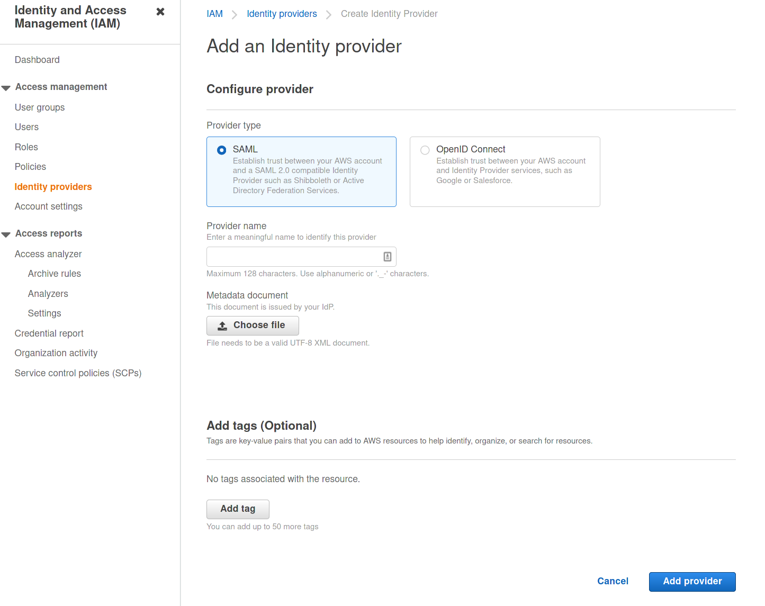Go to User groups
Screen dimensions: 765x606
click(40, 107)
